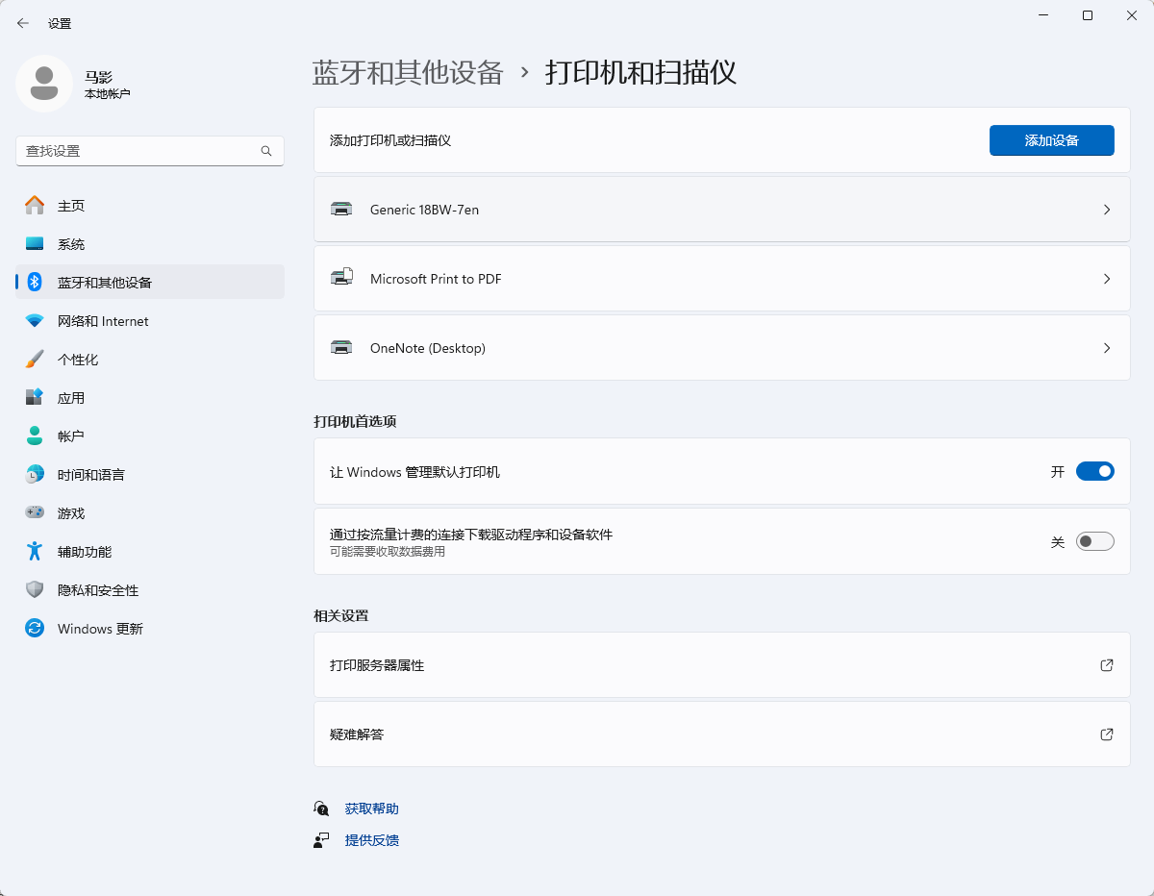Turn off 让 Windows 管理默认打印机 toggle
Image resolution: width=1154 pixels, height=896 pixels.
tap(1094, 471)
